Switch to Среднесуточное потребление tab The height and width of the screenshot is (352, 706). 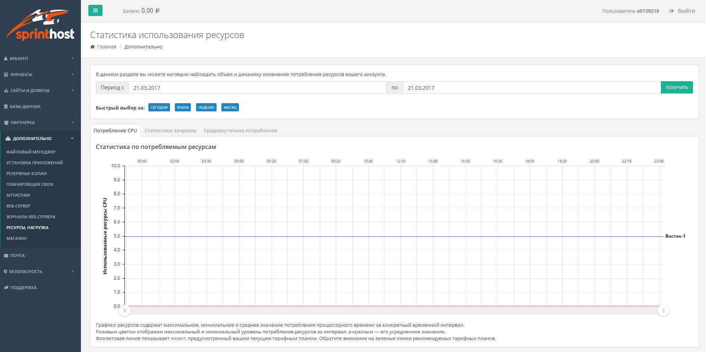coord(240,131)
